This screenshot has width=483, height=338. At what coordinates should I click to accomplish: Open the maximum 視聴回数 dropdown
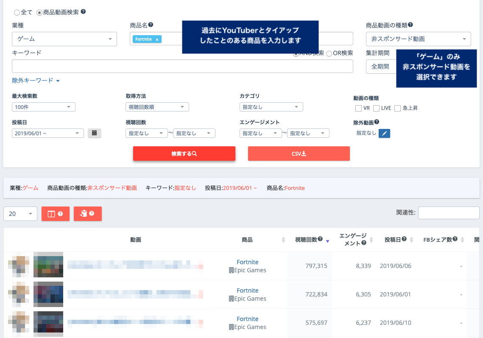(x=194, y=133)
